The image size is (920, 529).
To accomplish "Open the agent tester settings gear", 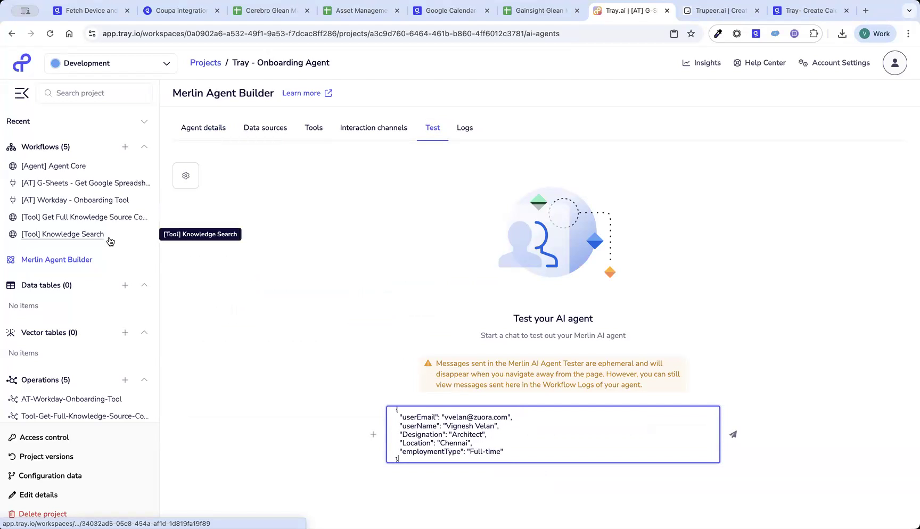I will (185, 175).
